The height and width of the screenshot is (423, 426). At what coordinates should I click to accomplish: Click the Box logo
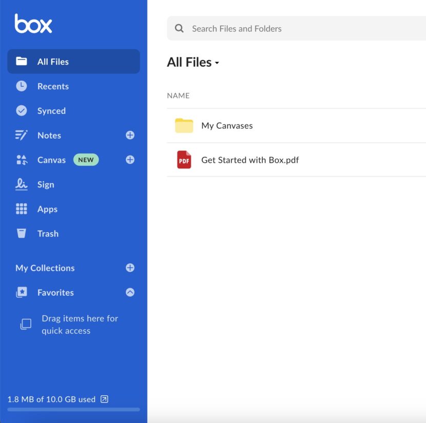pos(32,24)
